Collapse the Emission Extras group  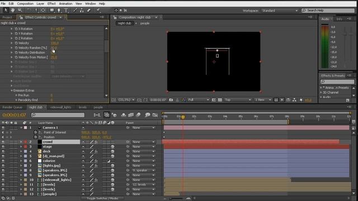pos(11,90)
